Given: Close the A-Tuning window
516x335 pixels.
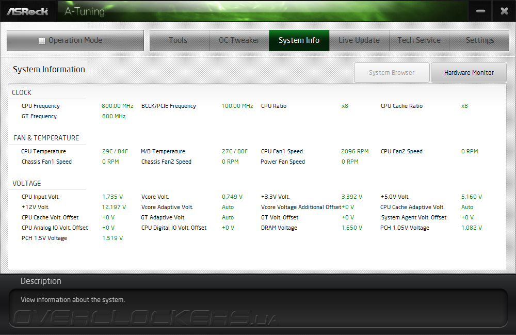Looking at the screenshot, I should coord(504,11).
